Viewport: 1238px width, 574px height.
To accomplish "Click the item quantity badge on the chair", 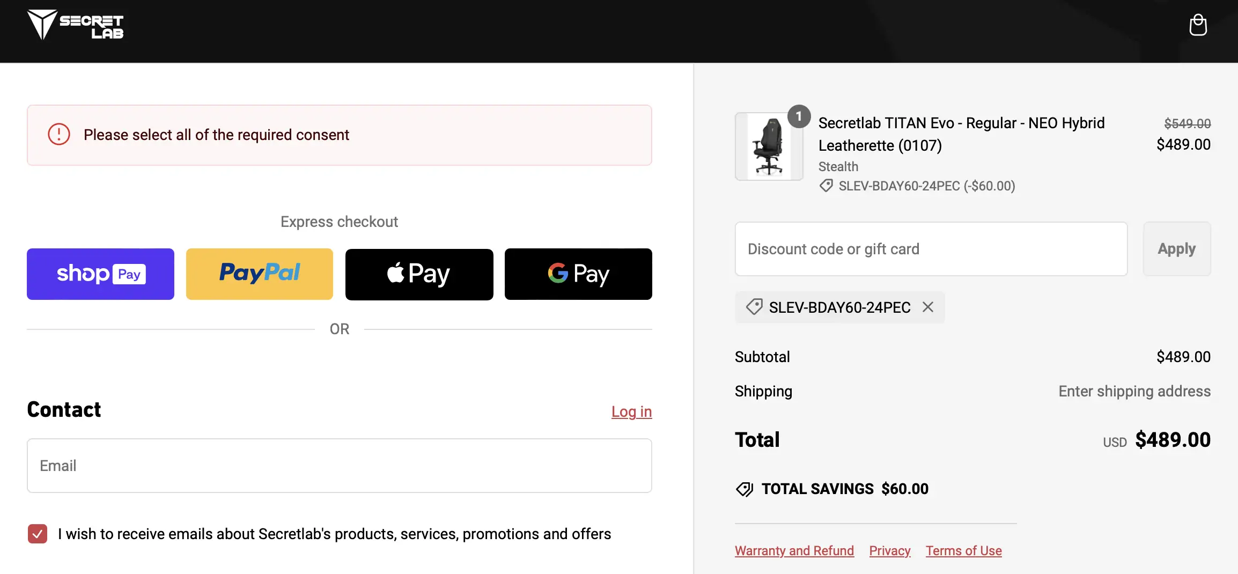I will [x=799, y=116].
